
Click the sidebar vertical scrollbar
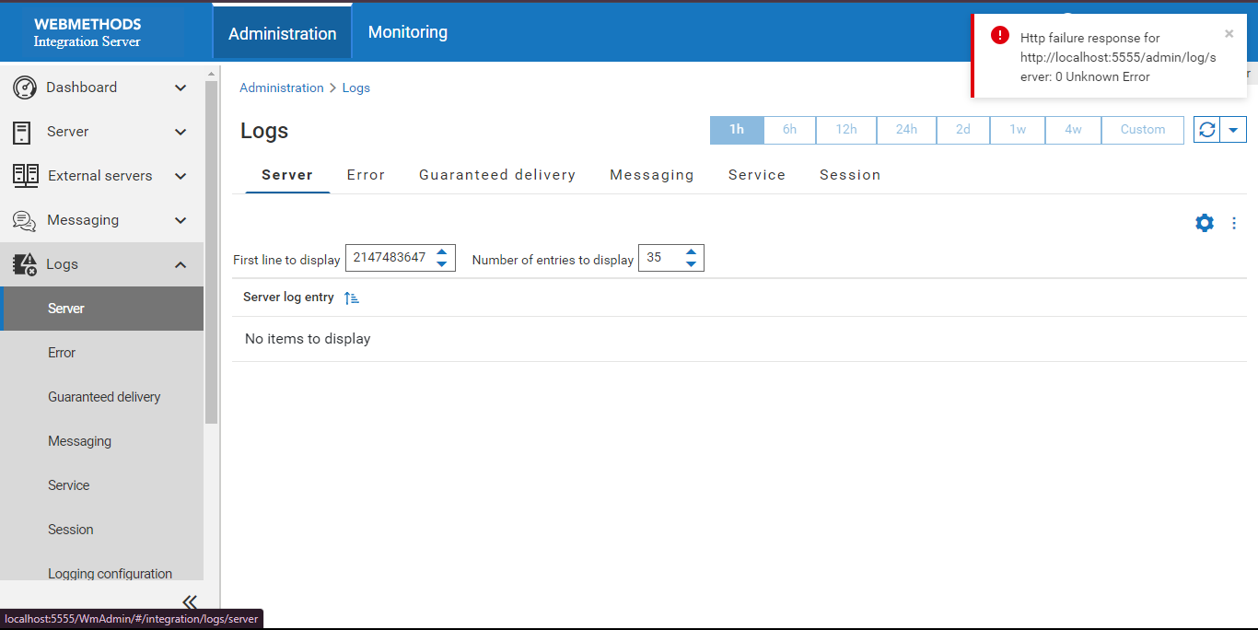point(211,252)
